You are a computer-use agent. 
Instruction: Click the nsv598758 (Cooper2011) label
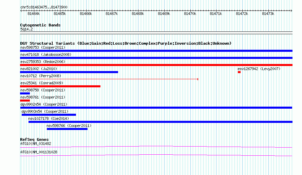tap(43, 90)
